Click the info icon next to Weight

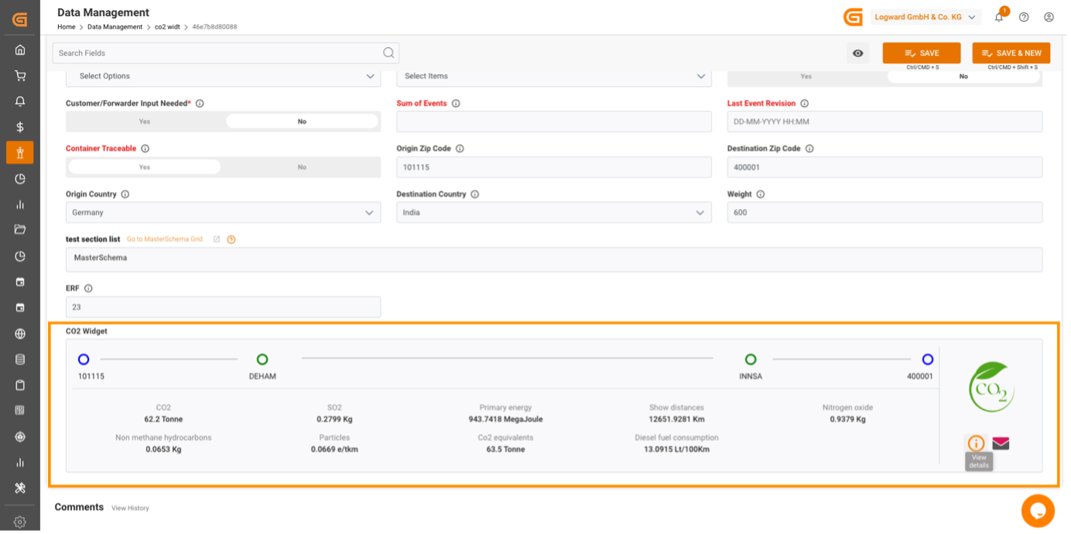(x=761, y=194)
